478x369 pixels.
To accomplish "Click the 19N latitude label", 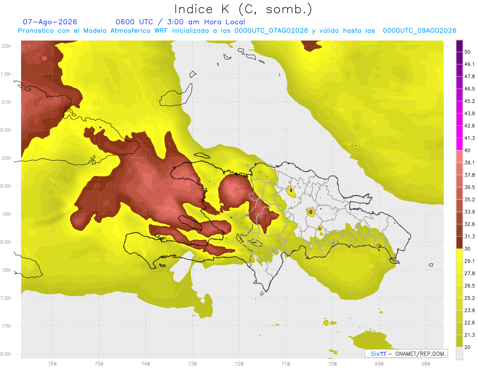I will [x=6, y=214].
